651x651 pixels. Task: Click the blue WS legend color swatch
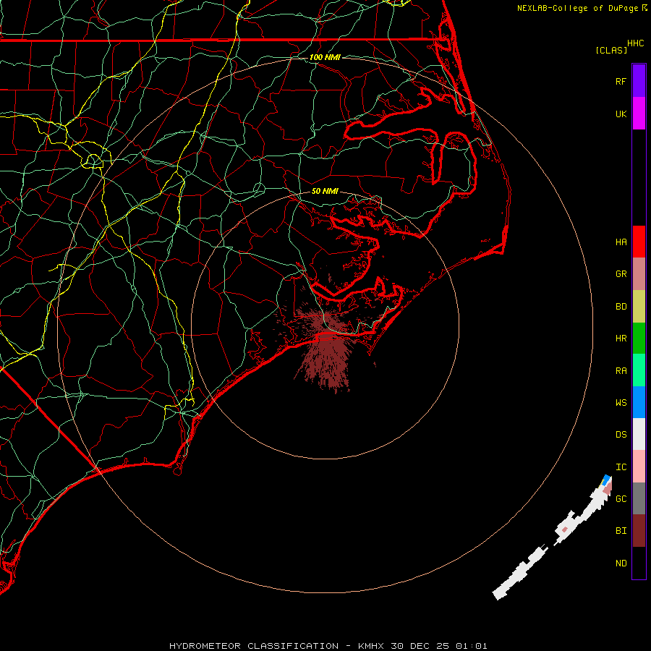point(639,402)
